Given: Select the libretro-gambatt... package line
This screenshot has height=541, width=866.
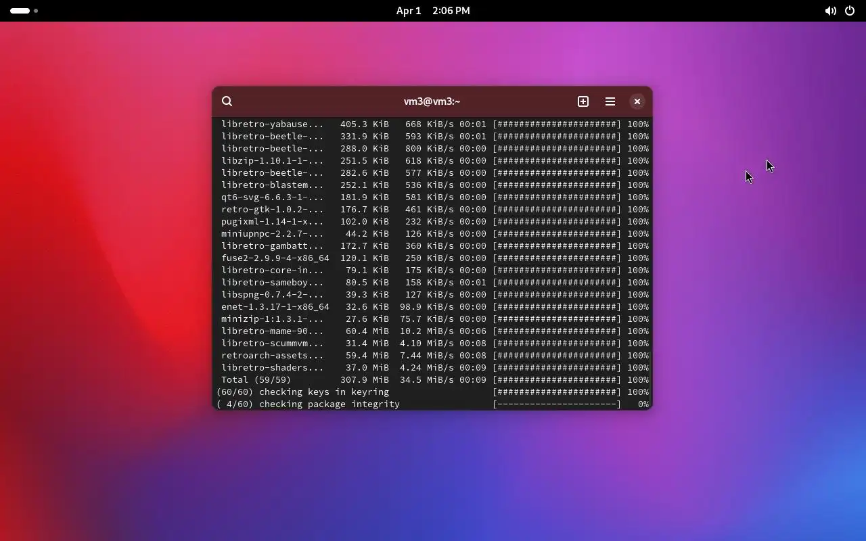Looking at the screenshot, I should coord(435,246).
